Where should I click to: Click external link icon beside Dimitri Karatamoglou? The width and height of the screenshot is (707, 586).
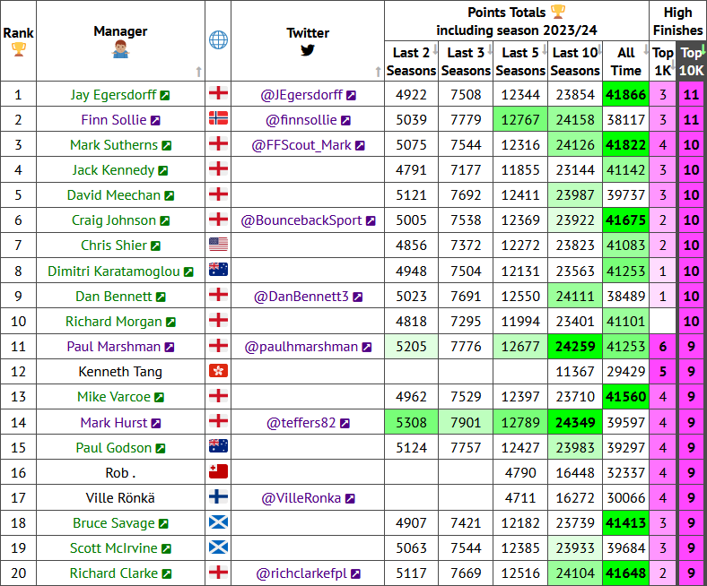point(188,272)
